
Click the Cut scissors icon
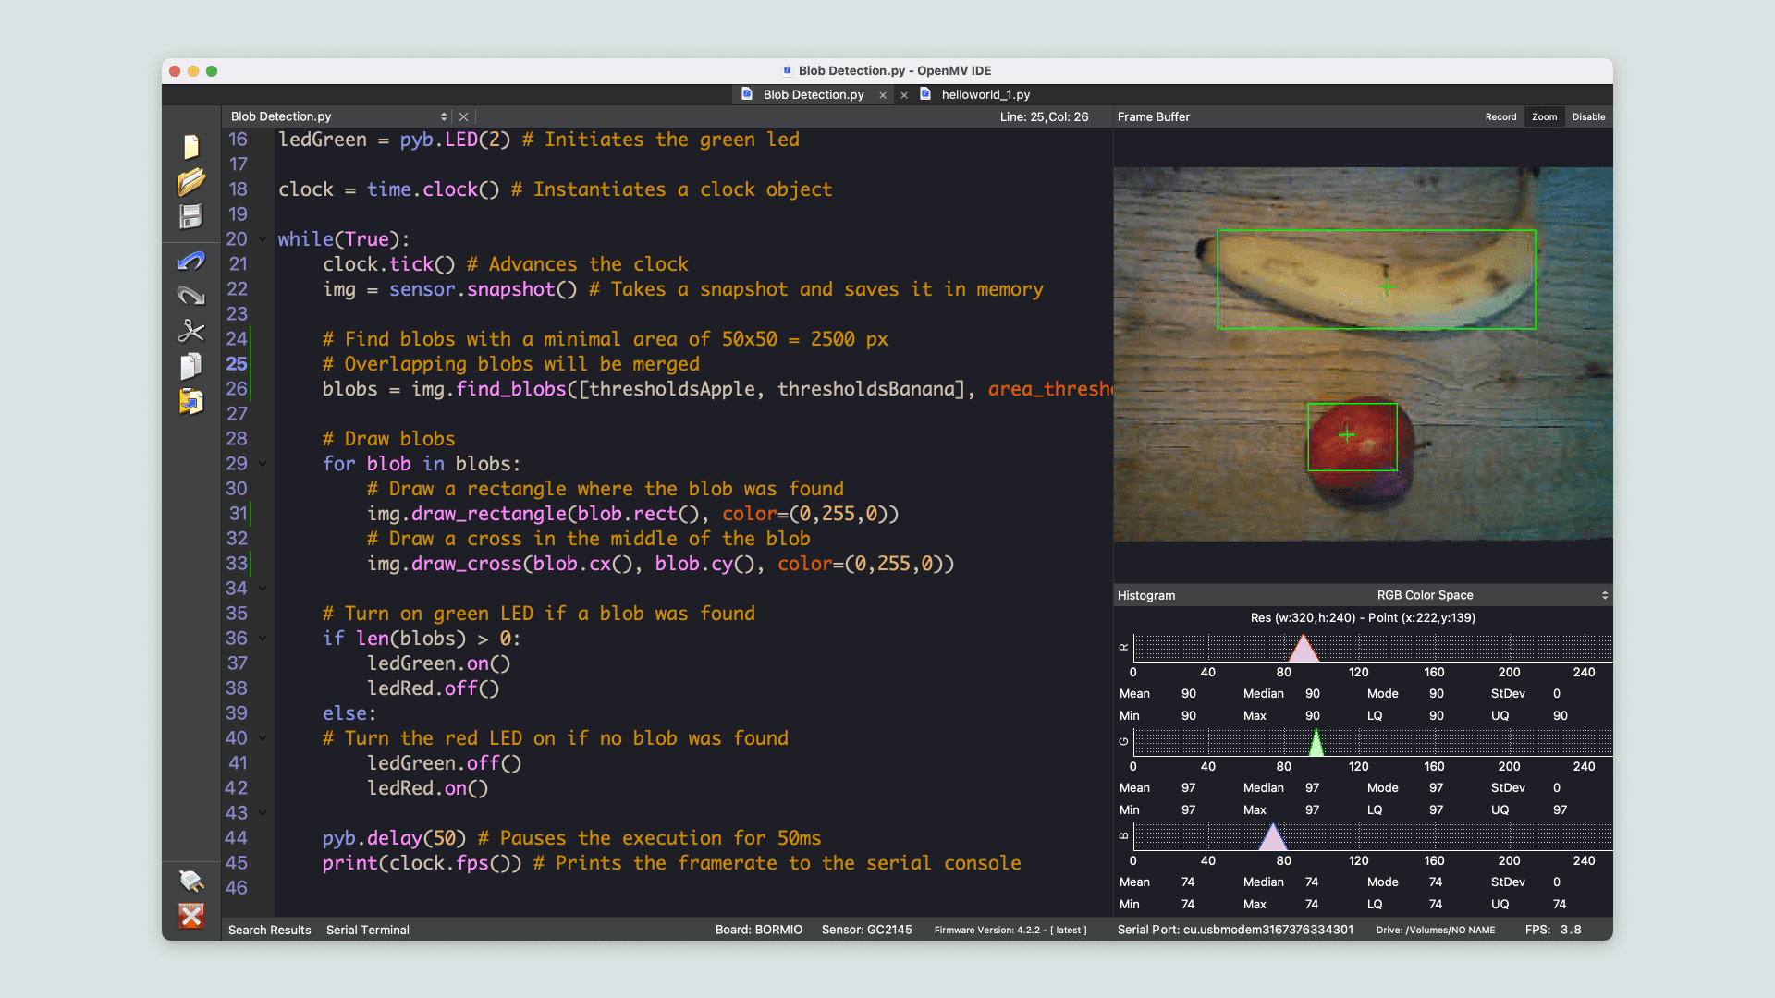[191, 331]
